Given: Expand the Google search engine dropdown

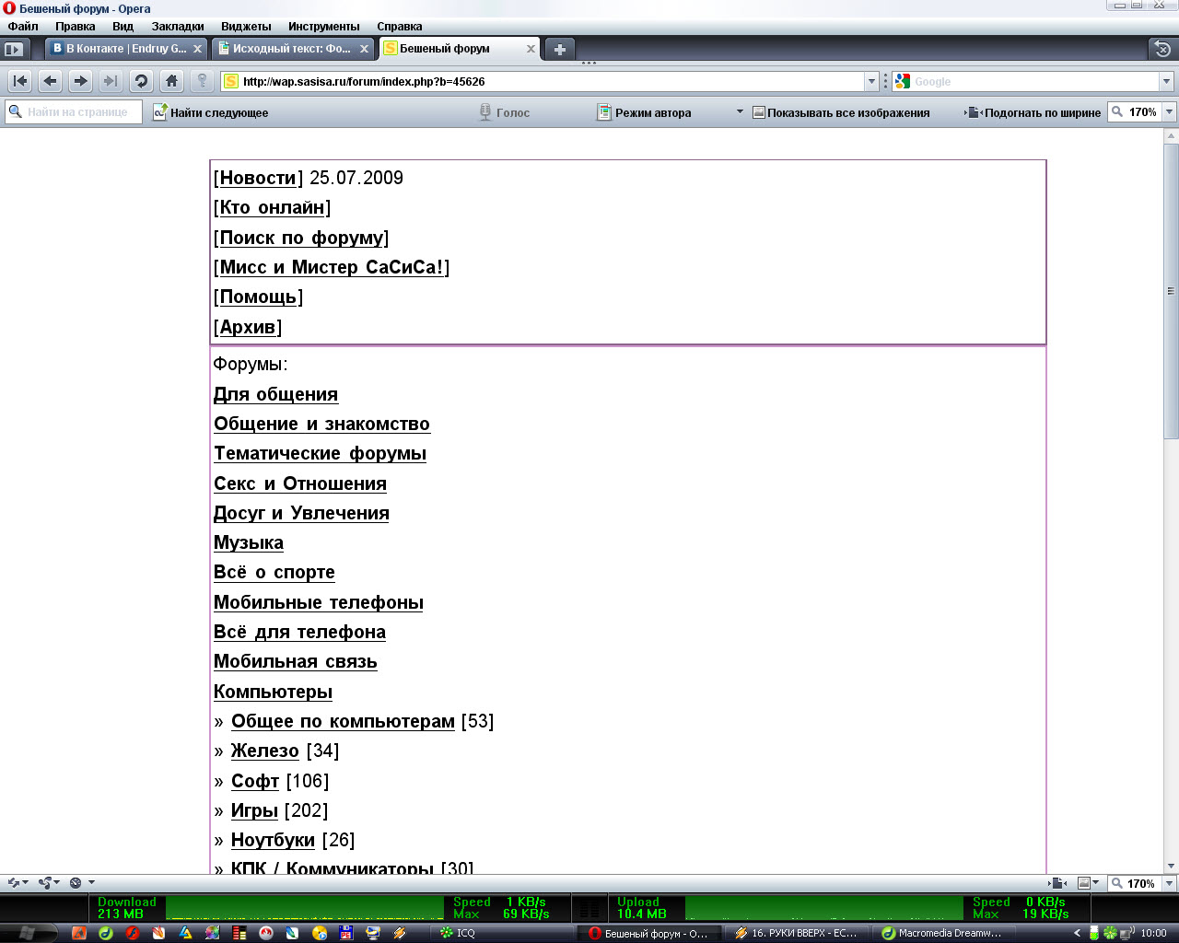Looking at the screenshot, I should (1166, 81).
